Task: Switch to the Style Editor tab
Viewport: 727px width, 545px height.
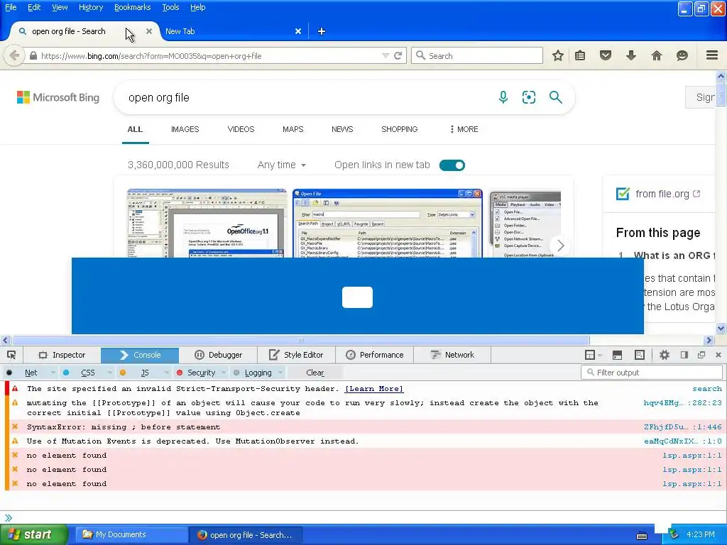Action: click(x=296, y=355)
